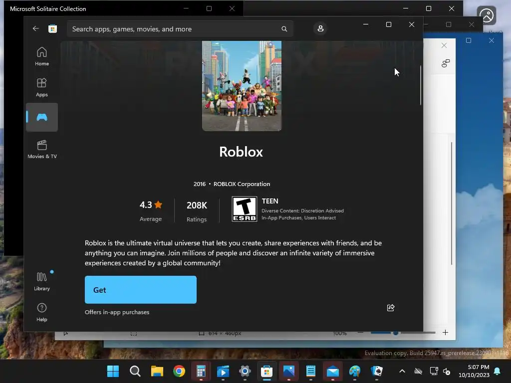Switch to Mail on the taskbar
Image resolution: width=511 pixels, height=383 pixels.
(x=333, y=371)
